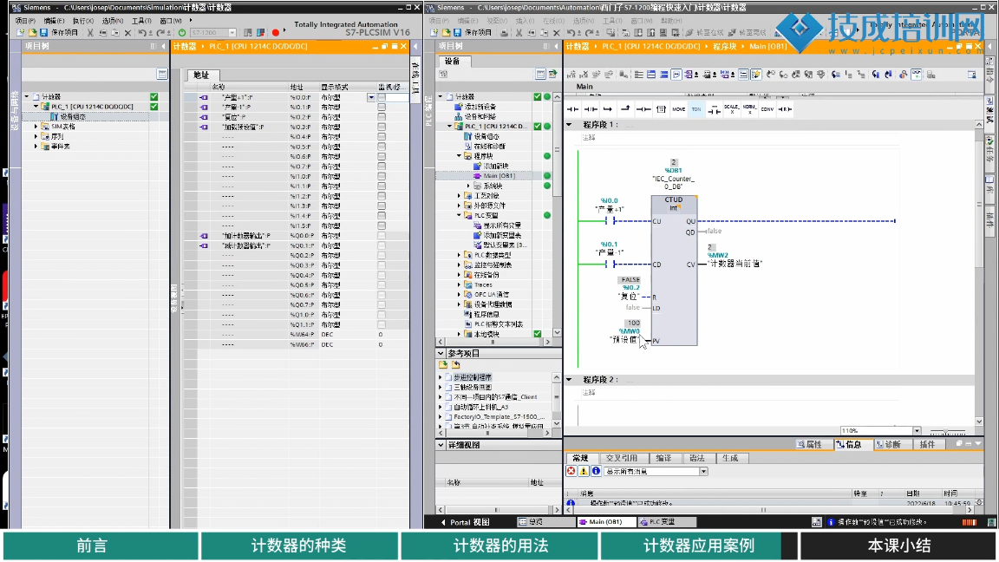Viewport: 999px width, 562px height.
Task: Expand 序列 folder in PLCSIM tree
Action: 36,136
